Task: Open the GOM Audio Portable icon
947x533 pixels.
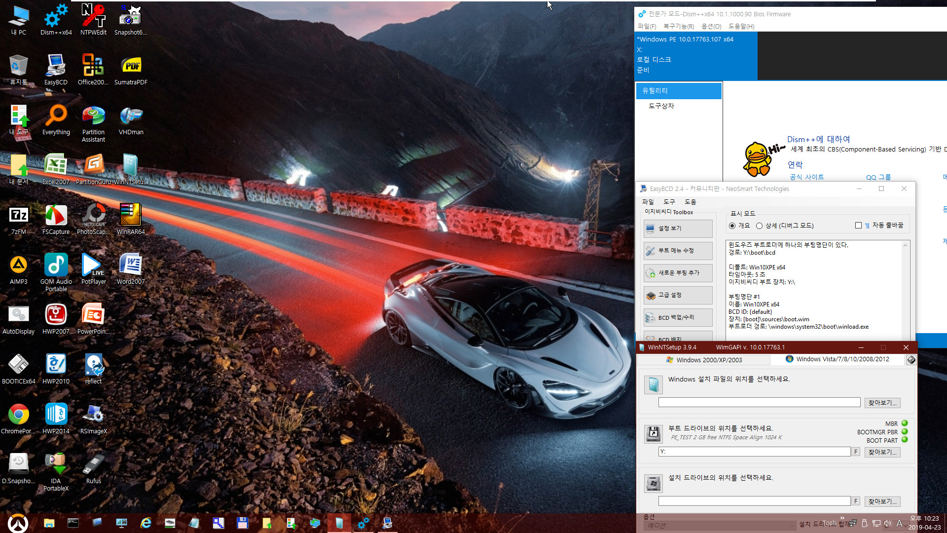Action: coord(56,272)
